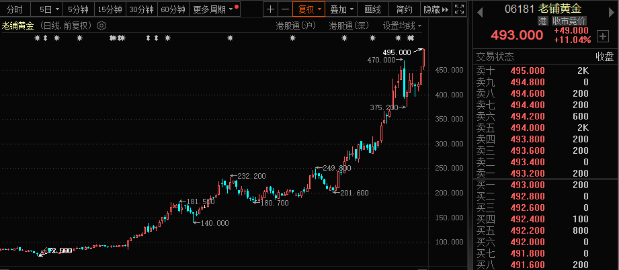Zoom in chart with plus button
The image size is (619, 270).
pos(270,9)
